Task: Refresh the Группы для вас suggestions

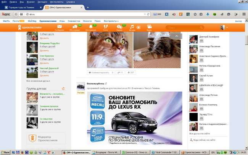Action: [x=63, y=89]
